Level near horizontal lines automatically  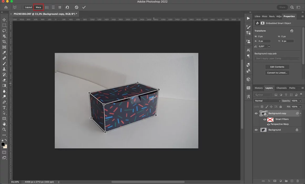[53, 7]
